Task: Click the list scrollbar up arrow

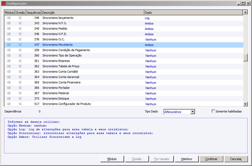Action: click(245, 12)
